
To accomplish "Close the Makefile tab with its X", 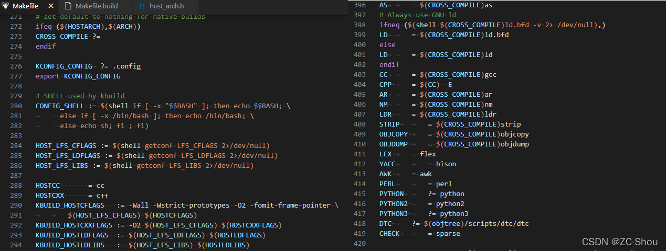I will pos(50,6).
